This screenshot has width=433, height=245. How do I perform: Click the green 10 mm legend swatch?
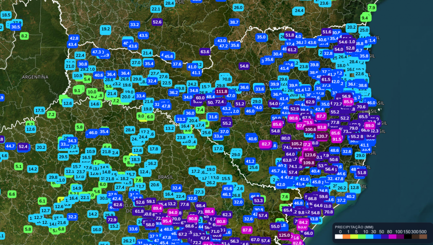pyautogui.click(x=362, y=236)
